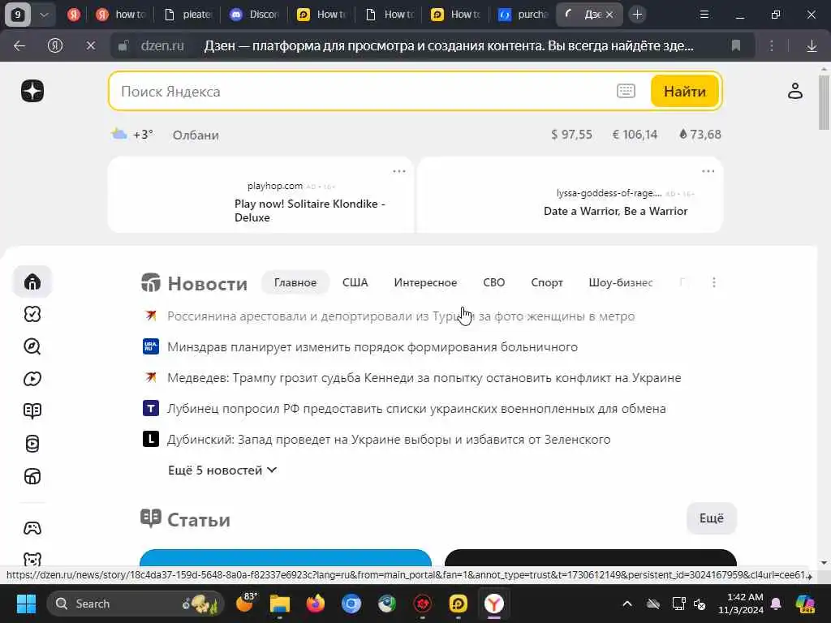Open the articles book sidebar icon
This screenshot has width=831, height=623.
click(x=32, y=411)
